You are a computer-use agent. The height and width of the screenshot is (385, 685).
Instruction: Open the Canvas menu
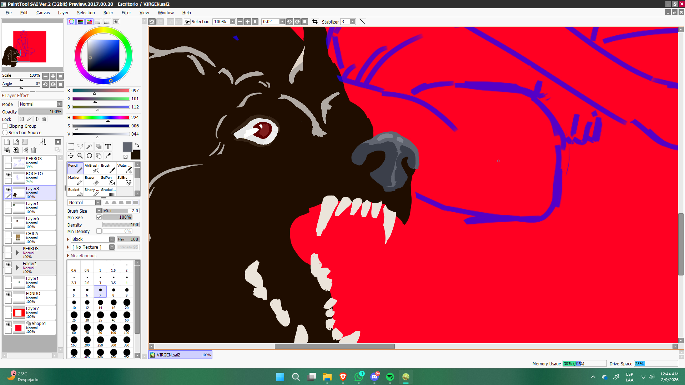43,12
